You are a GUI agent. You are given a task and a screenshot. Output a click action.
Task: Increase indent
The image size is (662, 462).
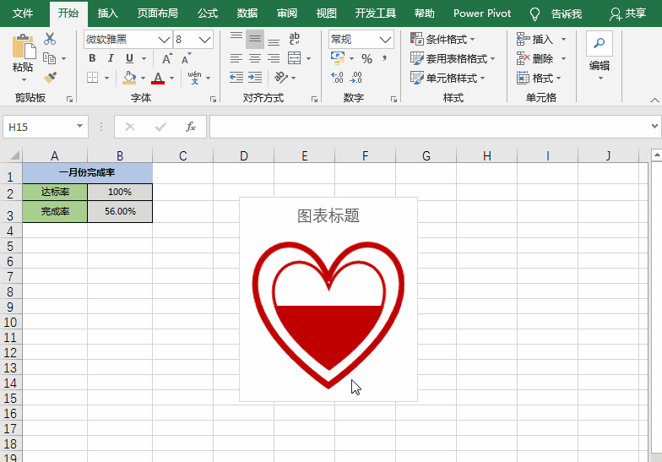(x=255, y=78)
